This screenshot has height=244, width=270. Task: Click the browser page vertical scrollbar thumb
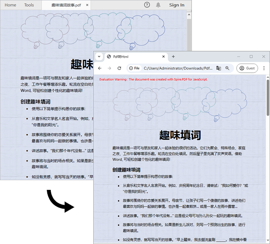point(268,98)
